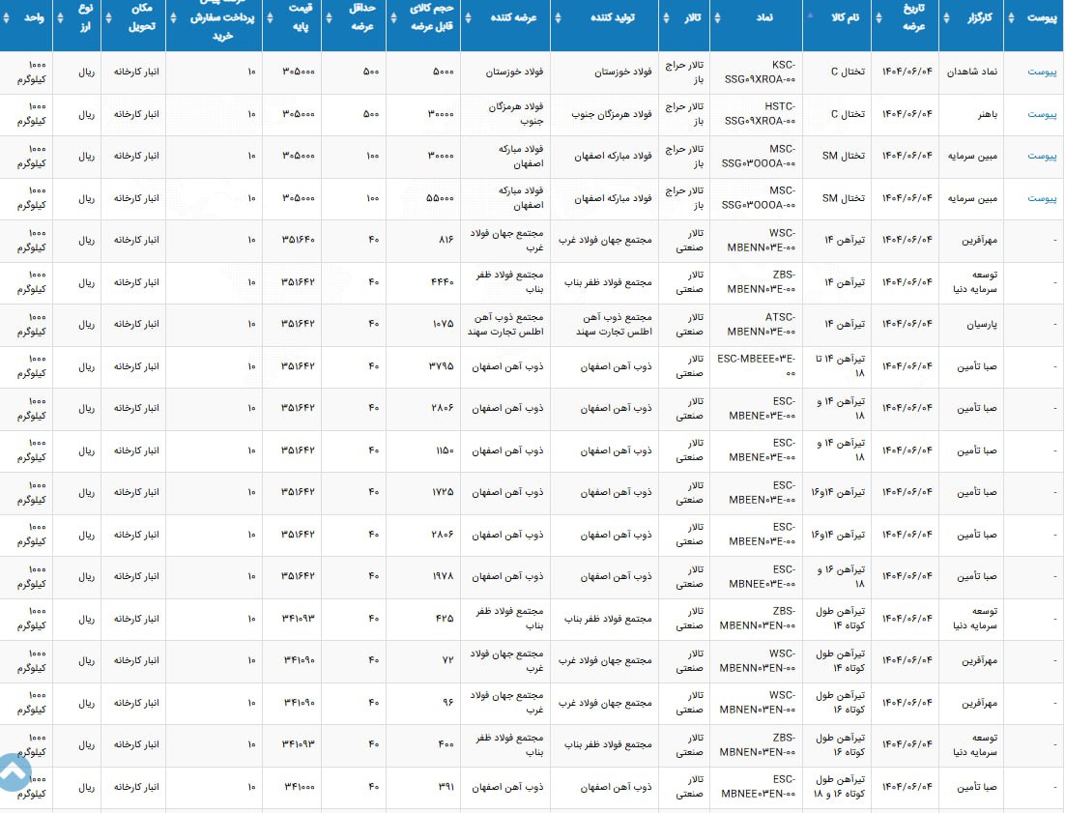The height and width of the screenshot is (813, 1065).
Task: Select the symbol ESC-MBNEE03EN-00
Action: pyautogui.click(x=758, y=787)
